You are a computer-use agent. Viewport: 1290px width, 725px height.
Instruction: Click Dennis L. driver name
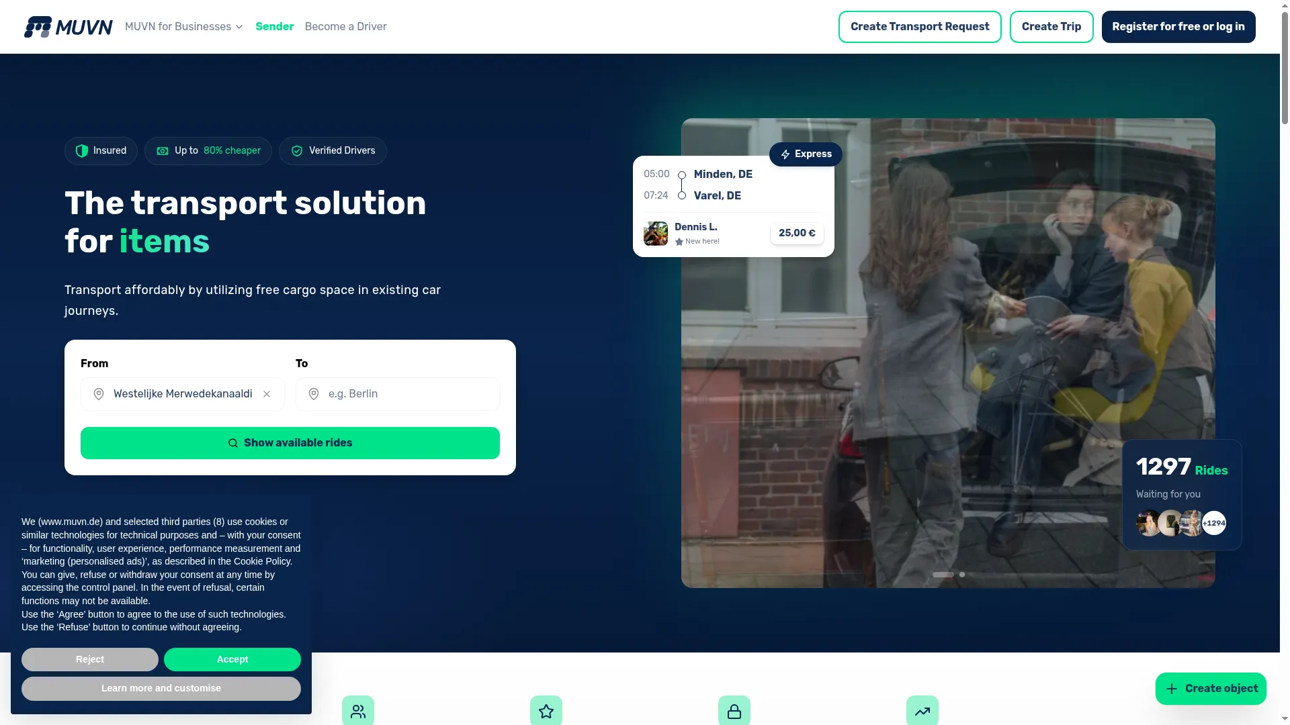click(696, 228)
